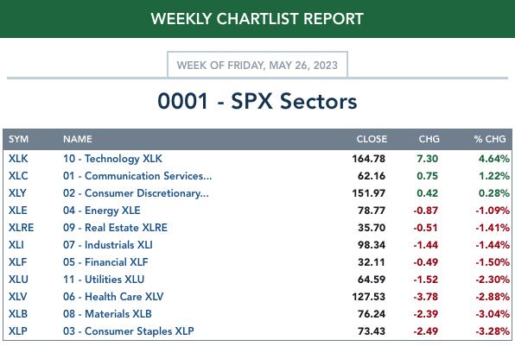Open the 03 - Consumer Staples XLP entry
Image resolution: width=515 pixels, height=346 pixels.
(x=129, y=331)
